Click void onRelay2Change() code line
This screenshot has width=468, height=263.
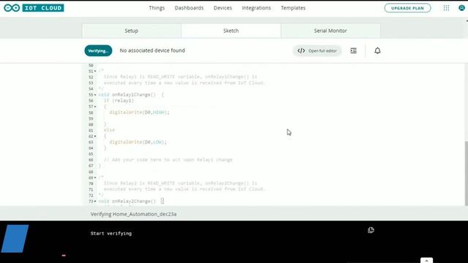131,202
